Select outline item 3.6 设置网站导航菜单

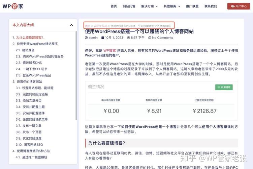click(35, 119)
